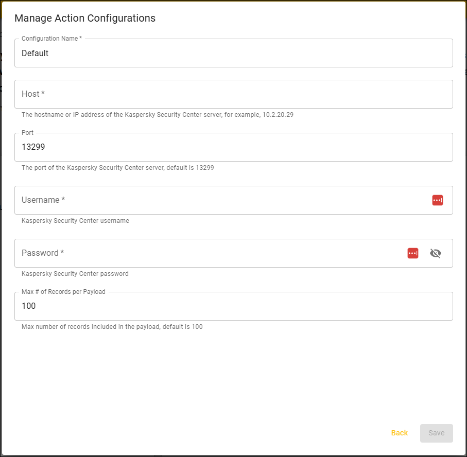Click the Manage Action Configurations heading

pos(85,18)
